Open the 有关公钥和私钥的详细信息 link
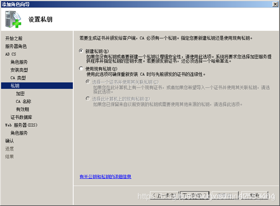This screenshot has width=280, height=206. pos(105,177)
